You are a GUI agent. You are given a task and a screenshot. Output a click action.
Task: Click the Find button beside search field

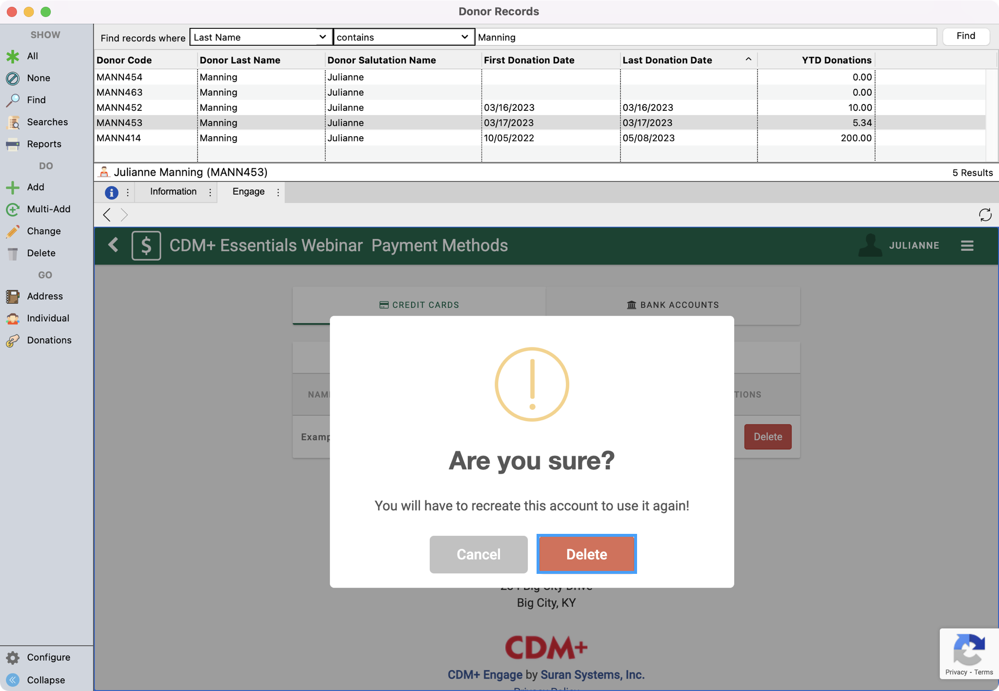[x=965, y=36]
